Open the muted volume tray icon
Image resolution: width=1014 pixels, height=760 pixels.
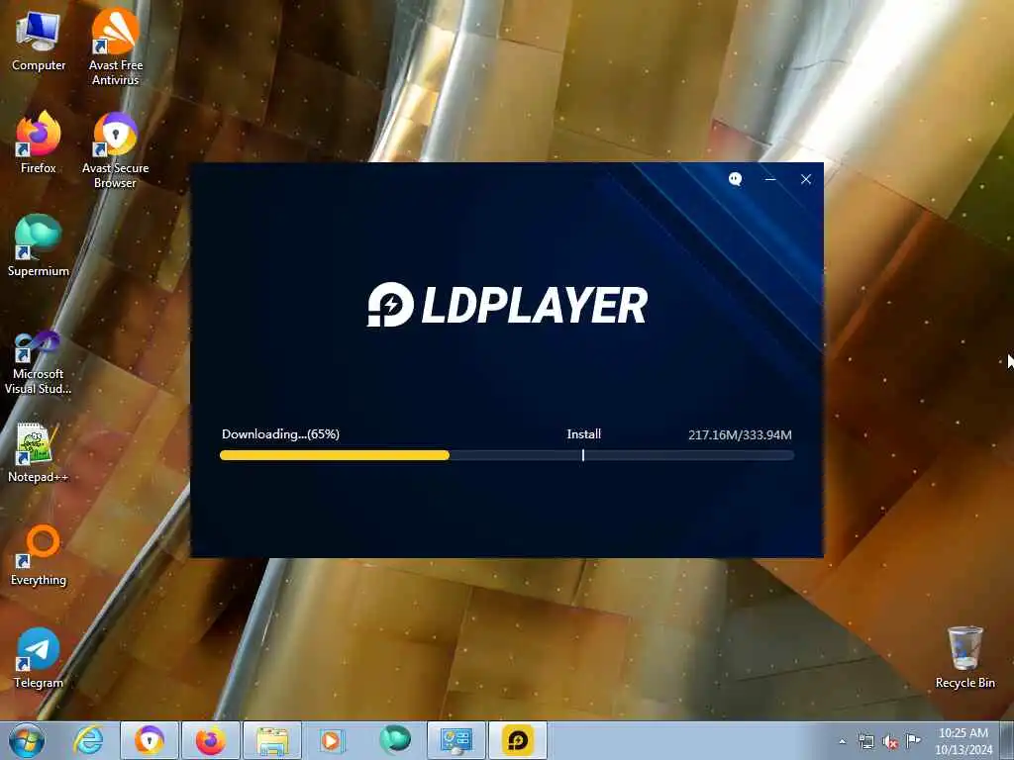coord(890,741)
